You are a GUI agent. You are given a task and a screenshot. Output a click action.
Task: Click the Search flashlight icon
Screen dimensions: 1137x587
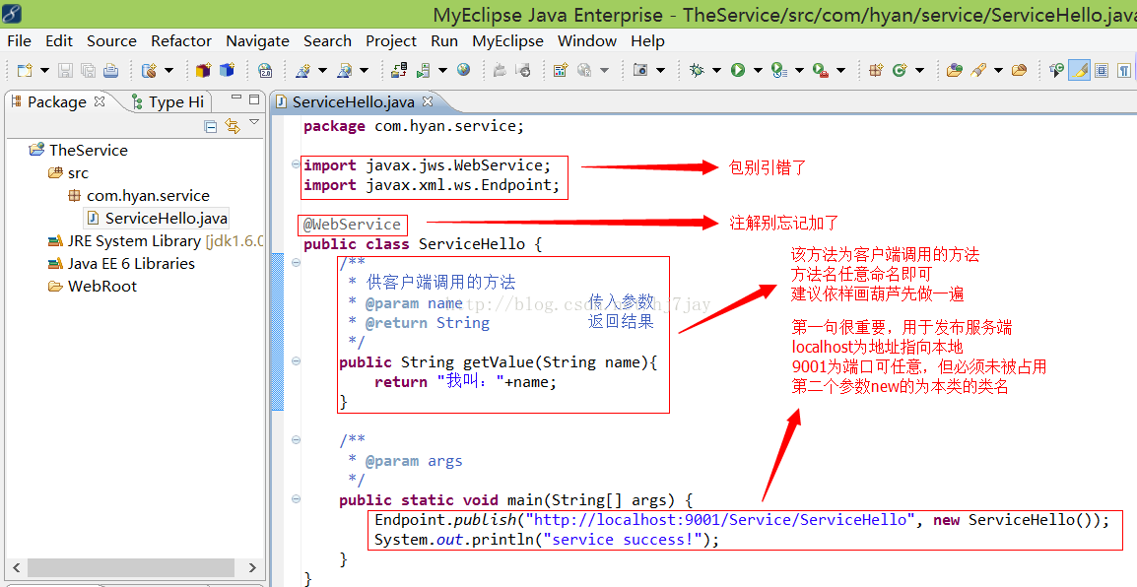(x=978, y=70)
